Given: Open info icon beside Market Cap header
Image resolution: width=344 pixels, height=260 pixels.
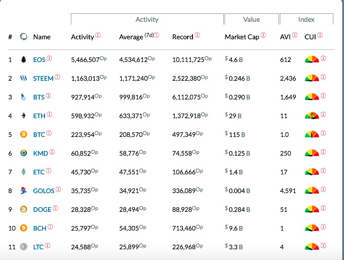Looking at the screenshot, I should [263, 35].
